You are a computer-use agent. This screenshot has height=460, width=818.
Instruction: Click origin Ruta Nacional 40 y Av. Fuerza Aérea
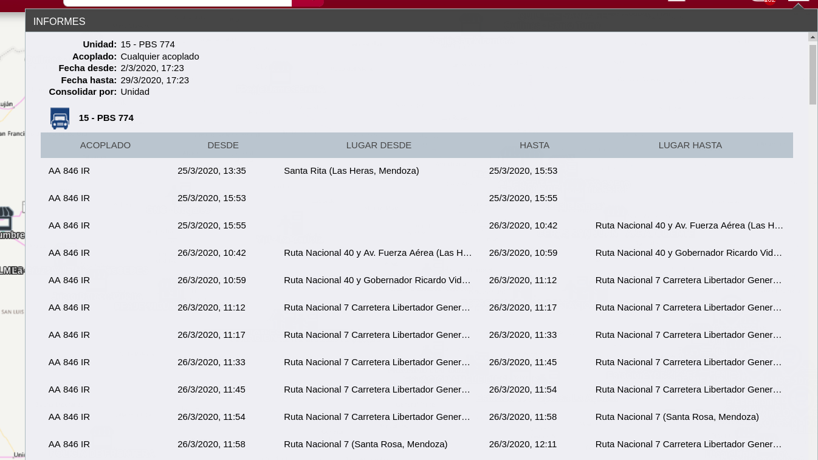tap(377, 253)
